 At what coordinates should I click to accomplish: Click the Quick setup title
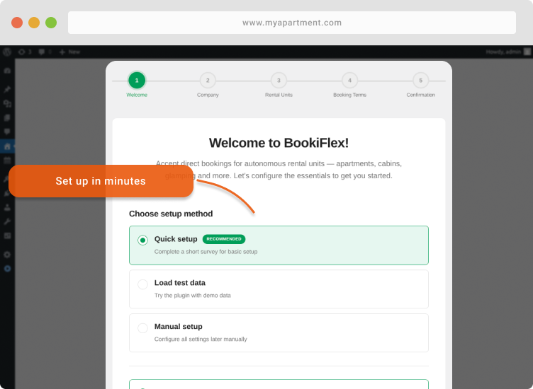[176, 239]
